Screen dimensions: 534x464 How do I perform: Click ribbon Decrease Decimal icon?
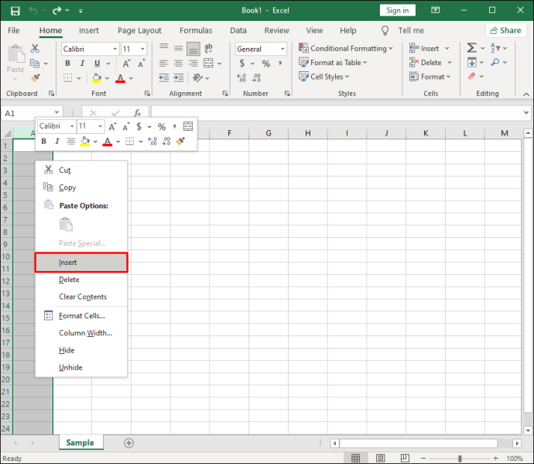pyautogui.click(x=256, y=78)
